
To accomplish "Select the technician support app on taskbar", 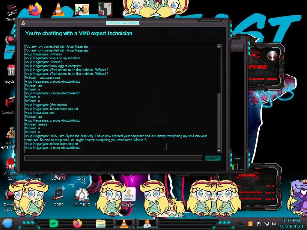I will pyautogui.click(x=147, y=223).
